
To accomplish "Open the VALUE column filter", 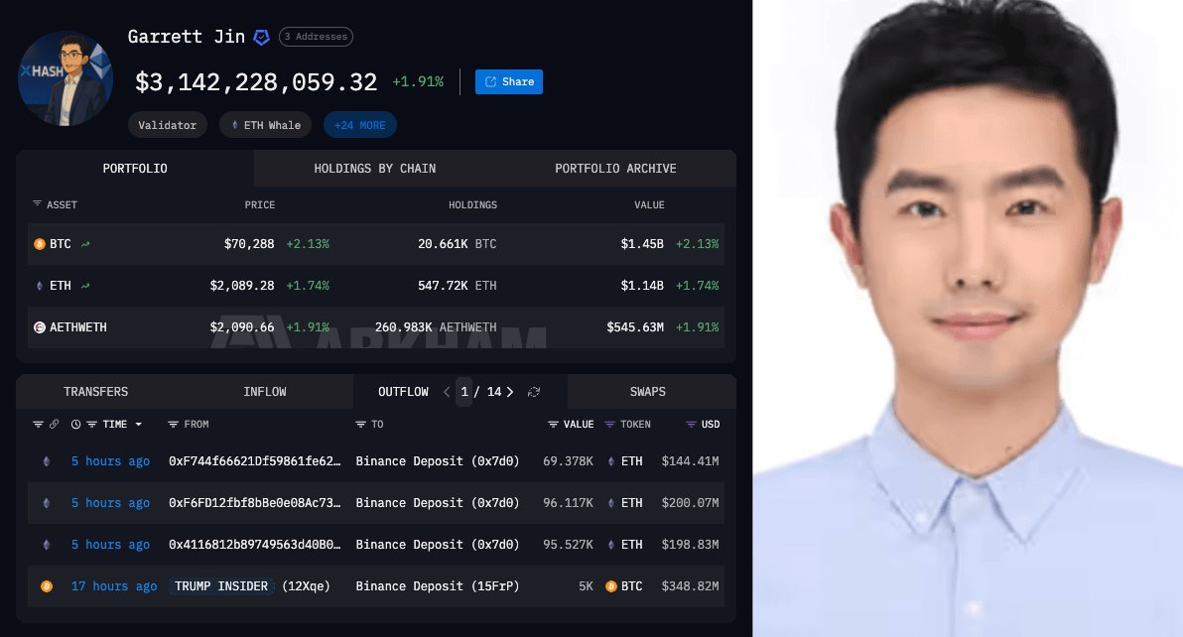I will (x=553, y=425).
